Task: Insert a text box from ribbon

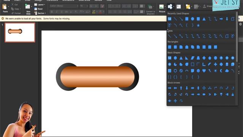Action: pyautogui.click(x=179, y=7)
